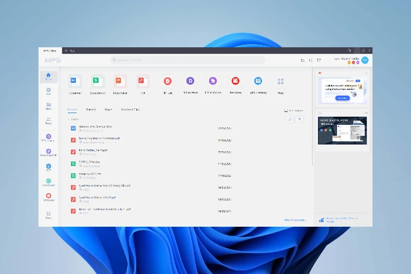Create a new Spreadsheets file

click(x=98, y=84)
